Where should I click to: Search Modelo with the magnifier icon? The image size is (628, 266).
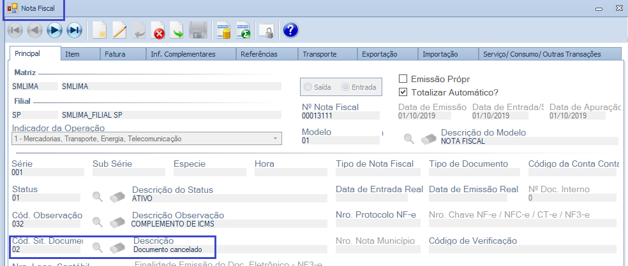(409, 139)
